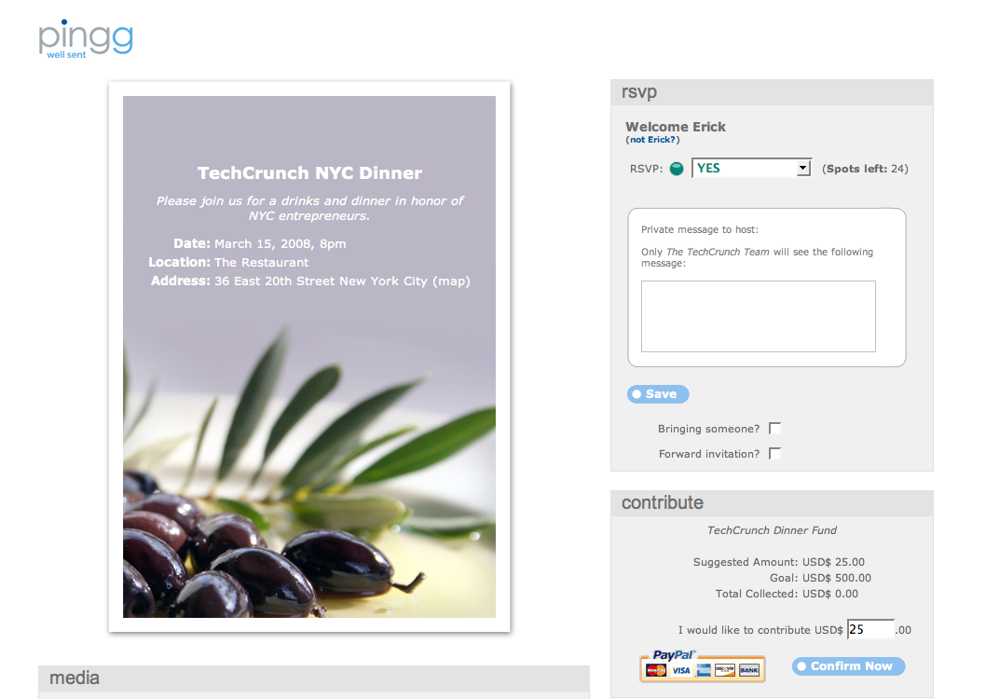Click the Forward invitation? label

(709, 454)
